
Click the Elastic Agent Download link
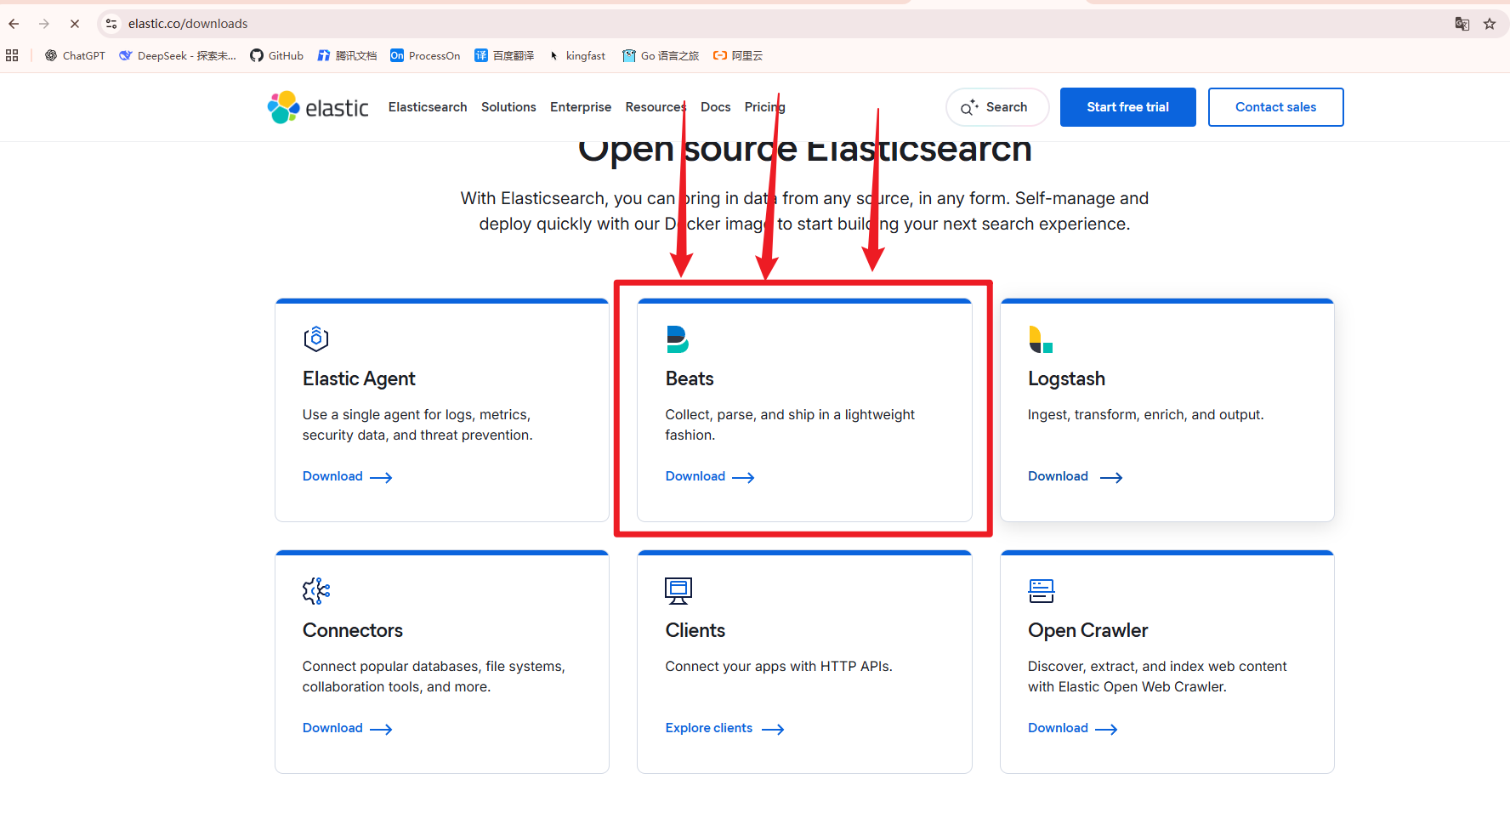click(x=348, y=476)
